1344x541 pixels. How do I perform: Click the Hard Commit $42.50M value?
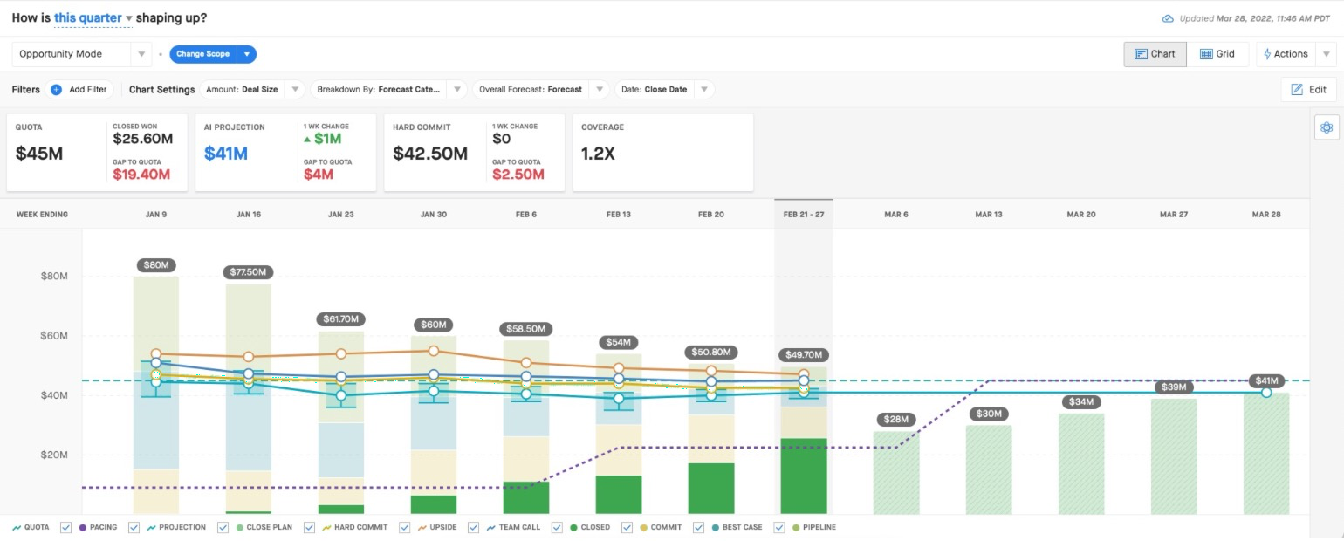(x=430, y=154)
